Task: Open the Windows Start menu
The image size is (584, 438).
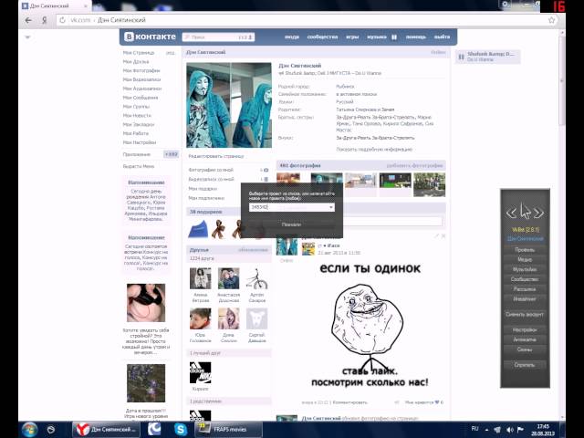Action: pyautogui.click(x=29, y=430)
